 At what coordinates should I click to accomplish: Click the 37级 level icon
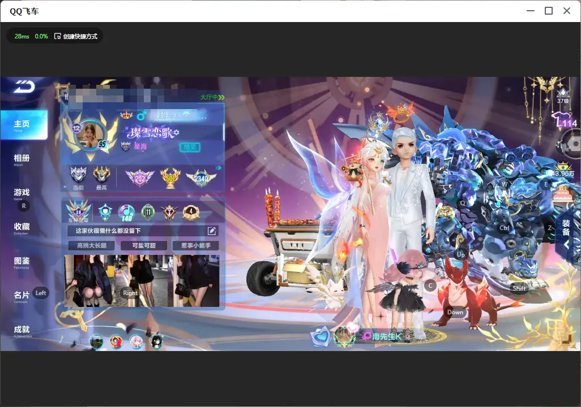563,96
